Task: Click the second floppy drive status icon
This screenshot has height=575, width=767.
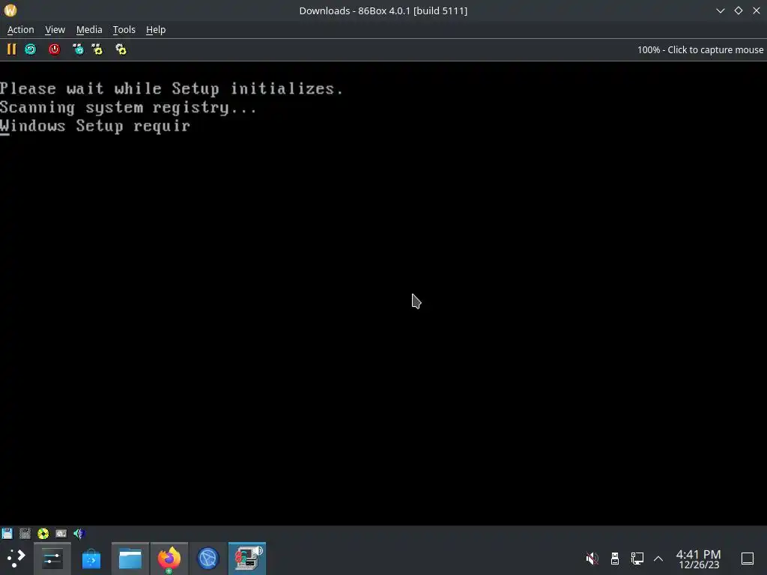Action: click(x=25, y=533)
